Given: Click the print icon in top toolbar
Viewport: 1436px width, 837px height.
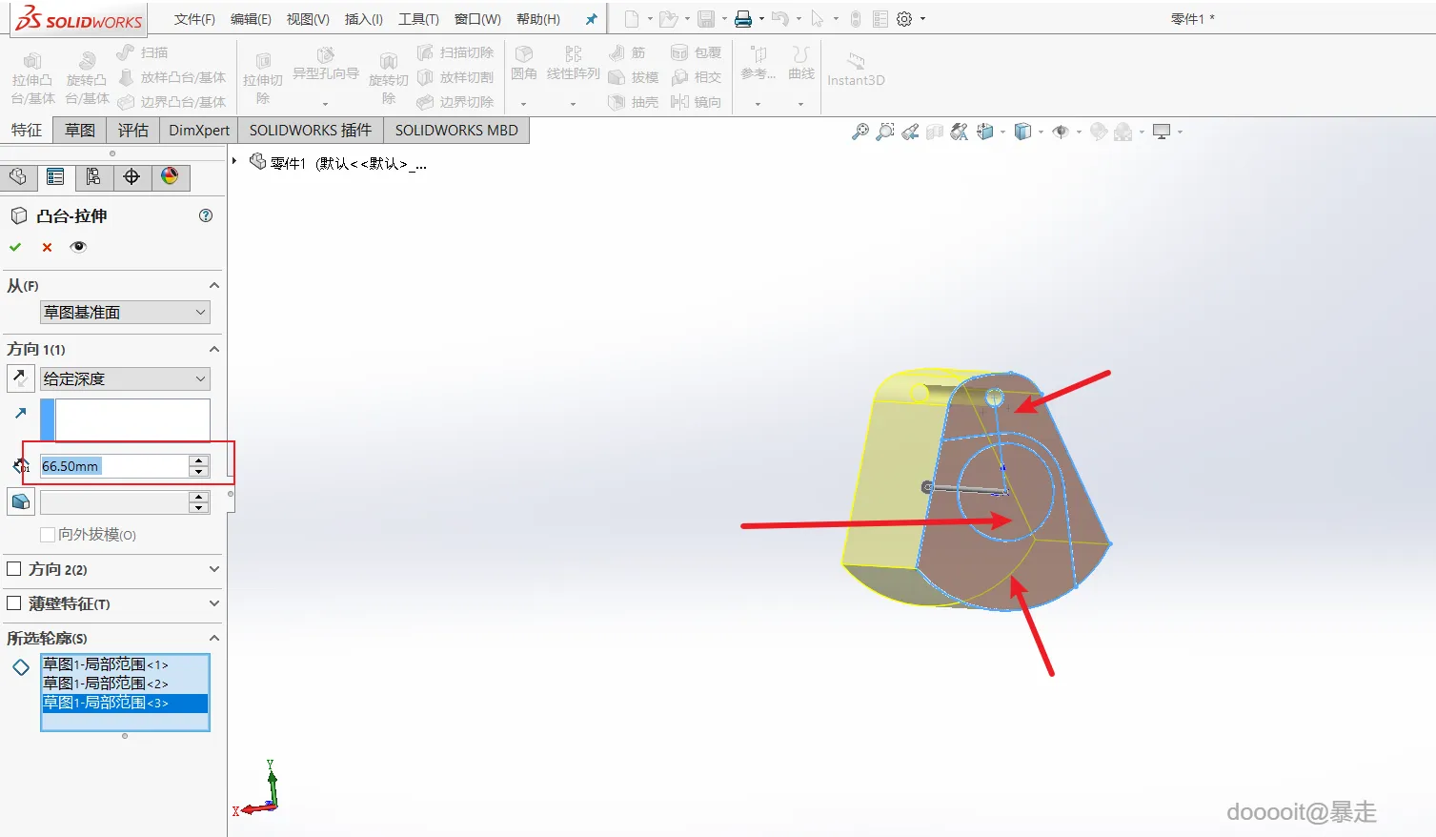Looking at the screenshot, I should 743,19.
